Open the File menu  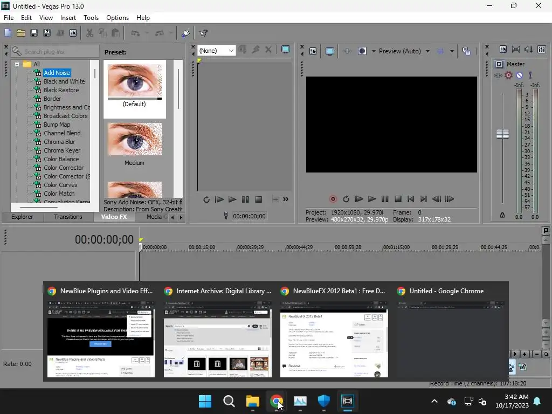coord(9,18)
